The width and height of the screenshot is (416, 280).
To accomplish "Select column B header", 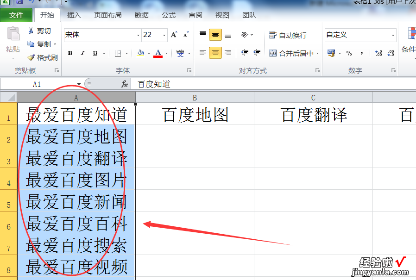I will 195,98.
